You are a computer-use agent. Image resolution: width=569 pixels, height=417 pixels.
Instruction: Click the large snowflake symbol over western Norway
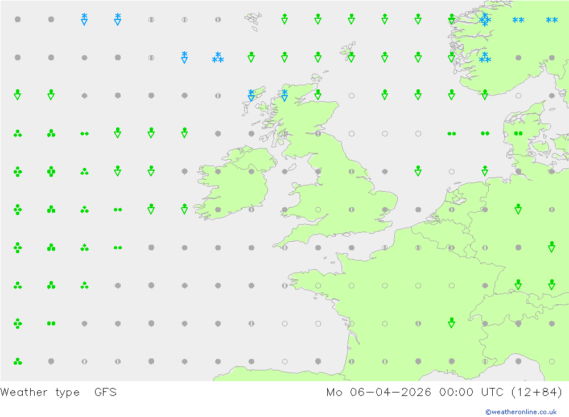pyautogui.click(x=485, y=19)
